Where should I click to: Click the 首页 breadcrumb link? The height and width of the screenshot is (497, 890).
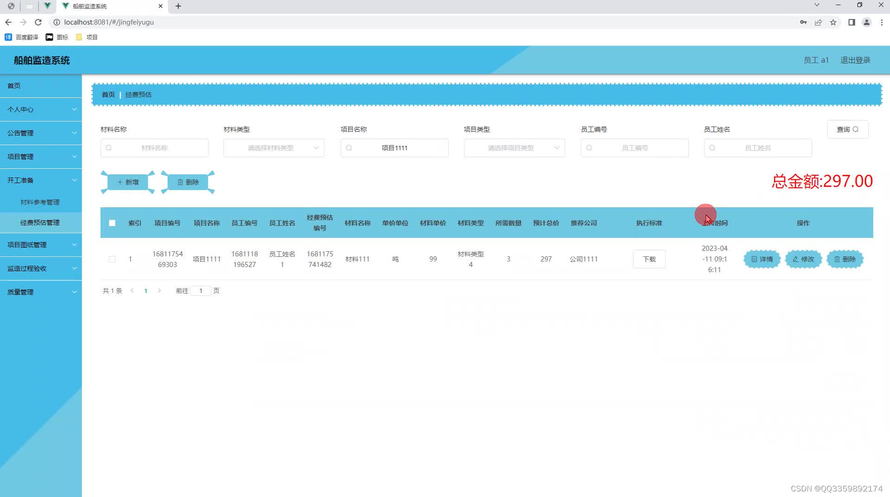(x=108, y=95)
